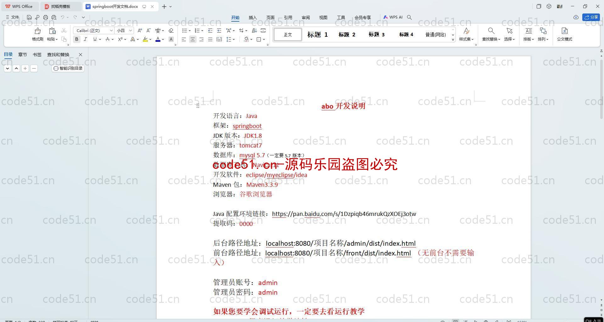This screenshot has height=322, width=604.
Task: Set Center paragraph alignment
Action: point(193,39)
